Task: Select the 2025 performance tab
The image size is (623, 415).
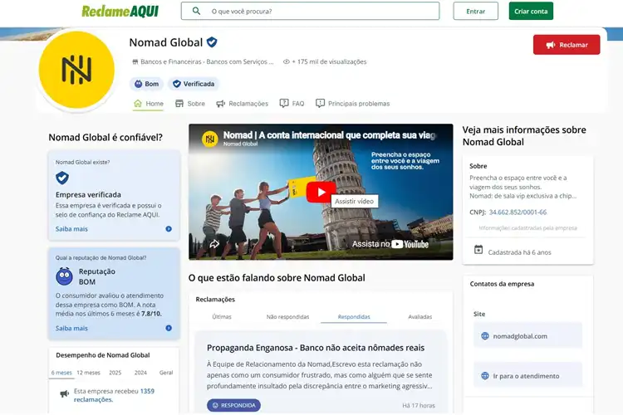Action: [x=115, y=373]
